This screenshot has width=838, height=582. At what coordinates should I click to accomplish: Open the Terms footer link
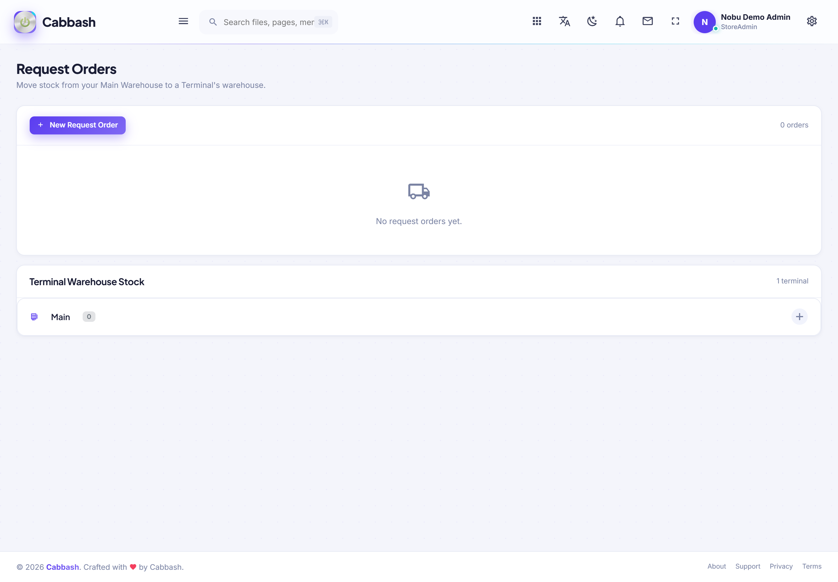coord(812,566)
